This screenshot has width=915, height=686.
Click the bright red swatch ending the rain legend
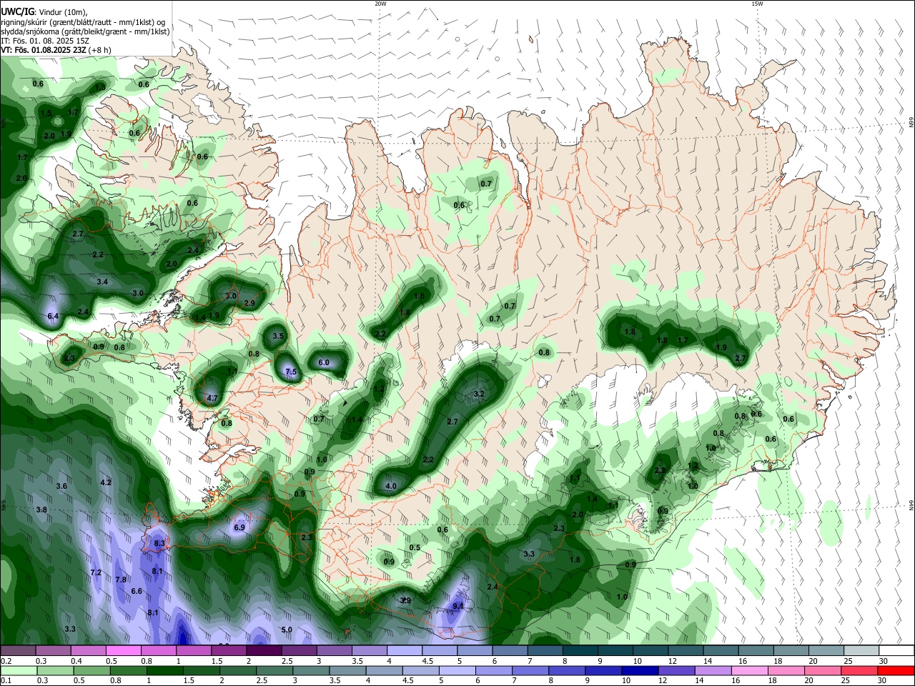[x=896, y=670]
